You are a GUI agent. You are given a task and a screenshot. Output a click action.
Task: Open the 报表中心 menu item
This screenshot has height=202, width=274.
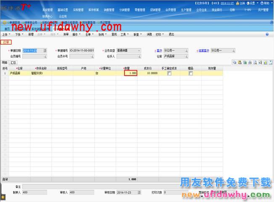coord(47,16)
